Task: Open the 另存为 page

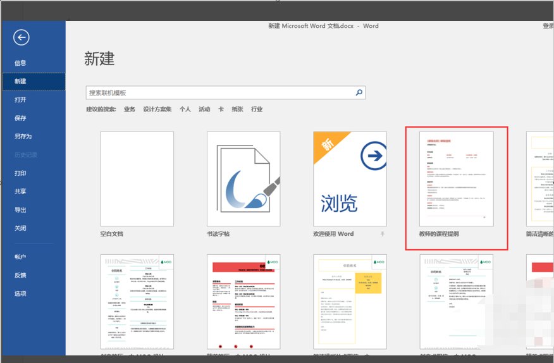Action: pos(23,137)
